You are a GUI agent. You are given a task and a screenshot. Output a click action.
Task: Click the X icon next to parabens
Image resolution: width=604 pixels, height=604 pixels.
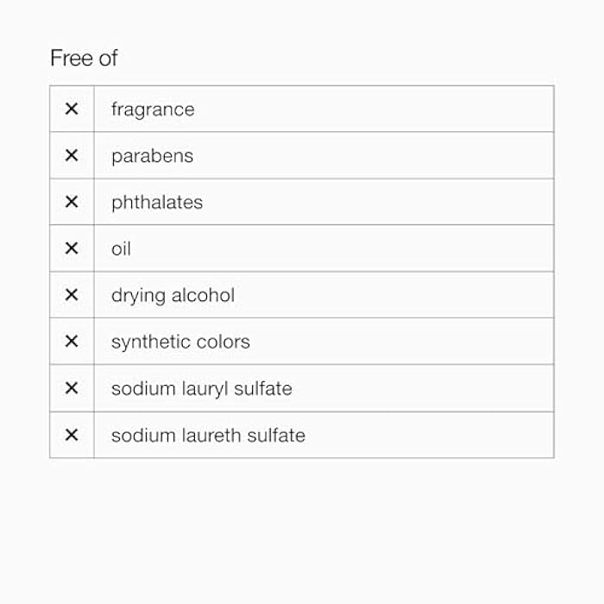coord(72,155)
